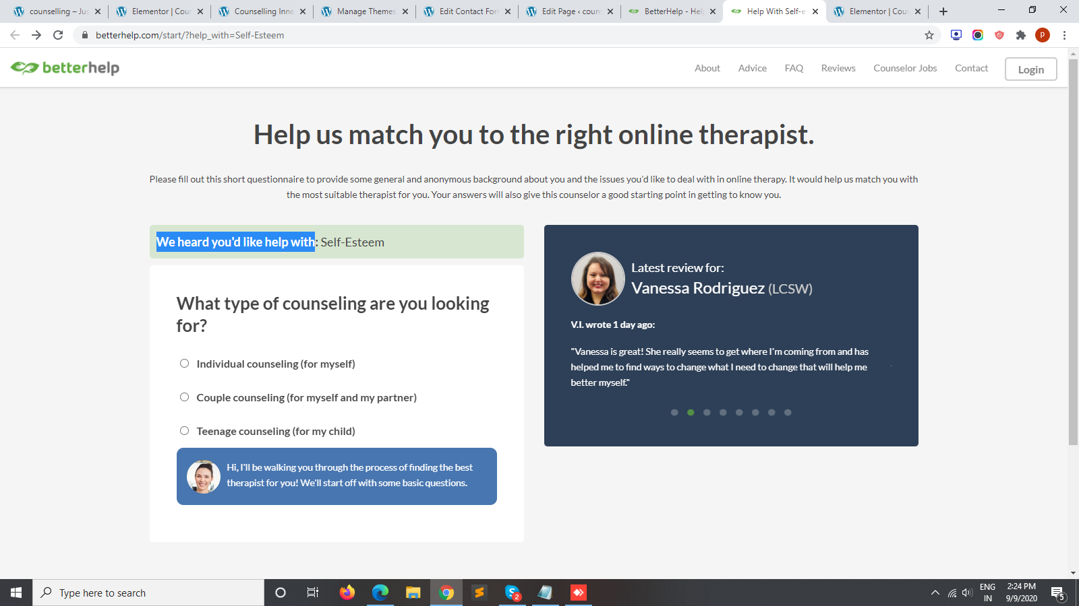Open the About link
Viewport: 1079px width, 606px height.
pos(707,68)
